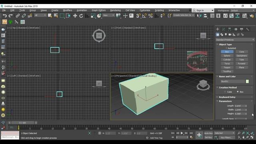Select the Select and Link tool

pos(18,16)
